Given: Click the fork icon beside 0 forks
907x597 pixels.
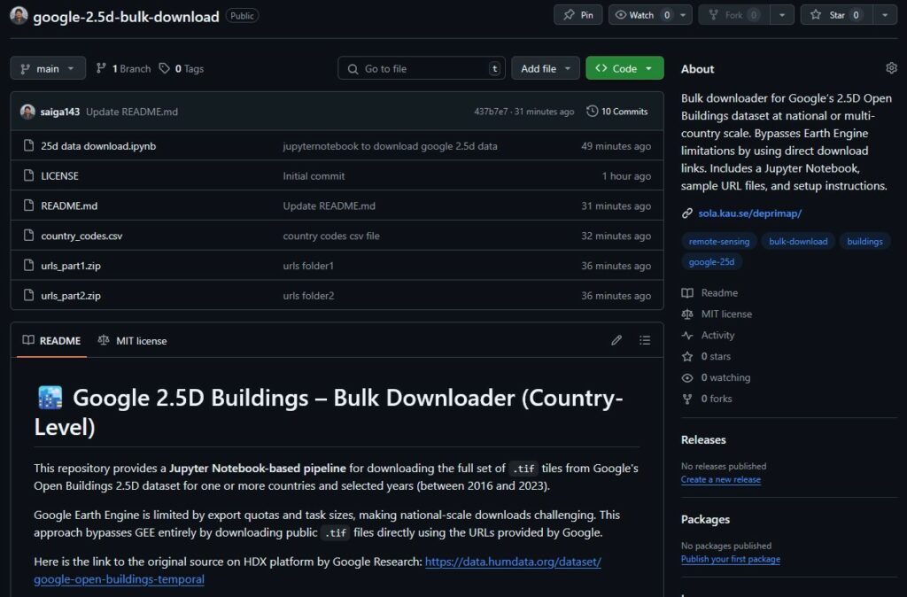Looking at the screenshot, I should click(x=687, y=399).
